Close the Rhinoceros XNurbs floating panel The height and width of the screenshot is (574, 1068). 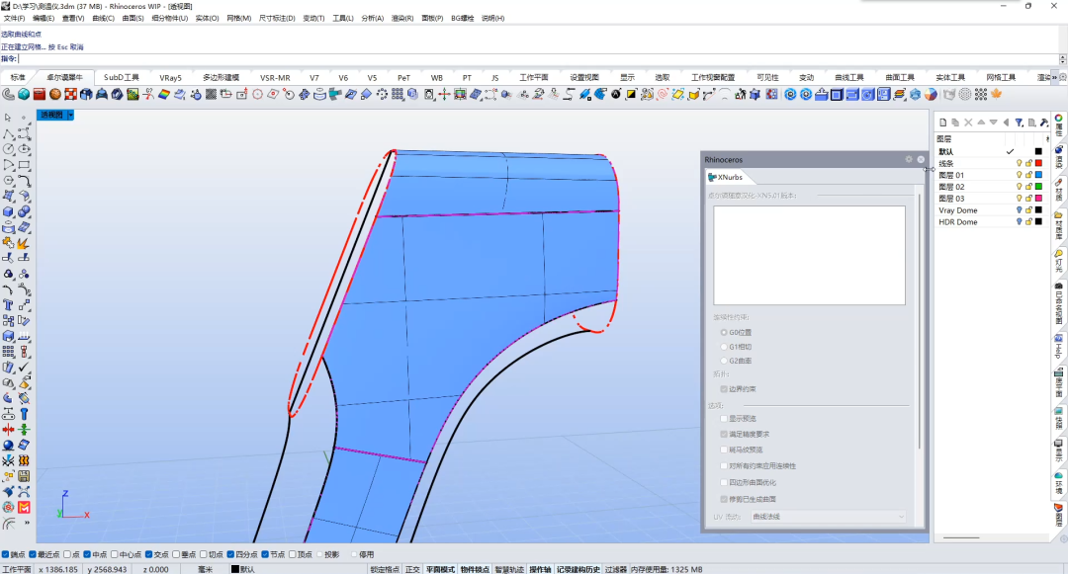(x=921, y=159)
